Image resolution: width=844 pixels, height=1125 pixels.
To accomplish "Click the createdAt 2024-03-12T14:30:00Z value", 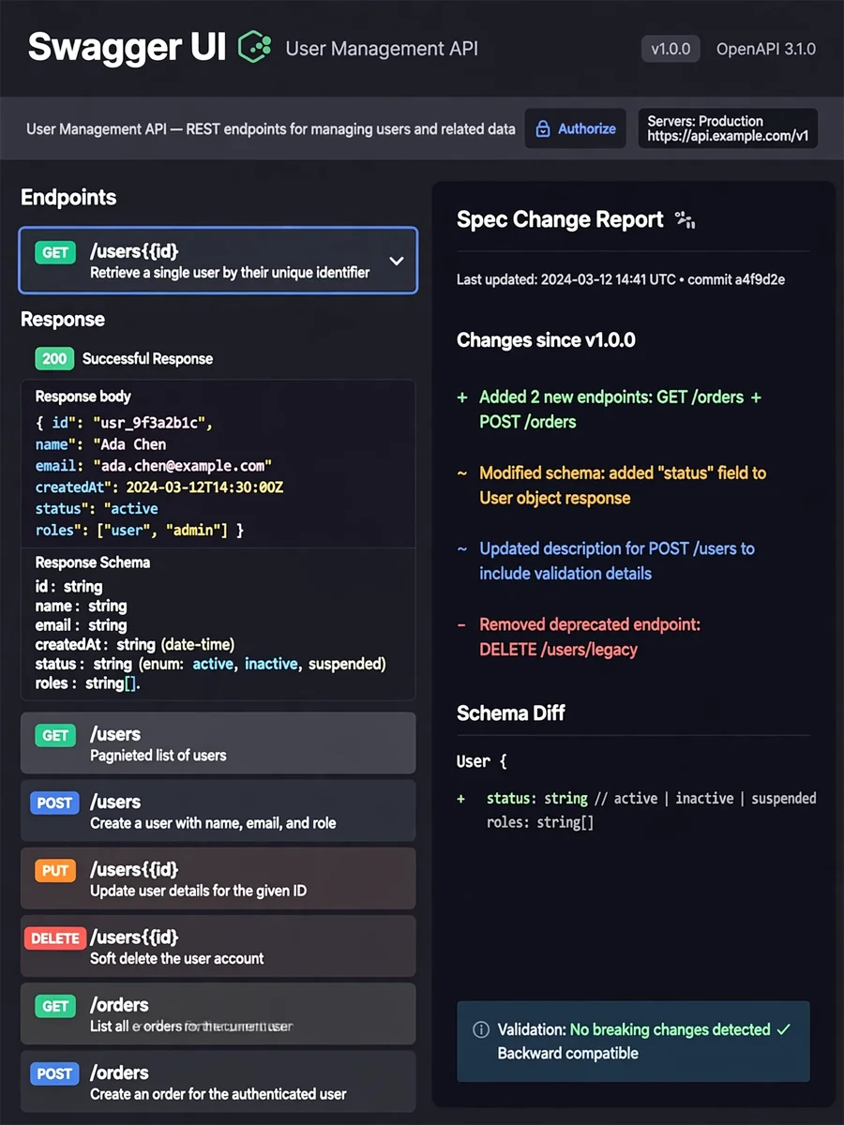I will tap(206, 487).
